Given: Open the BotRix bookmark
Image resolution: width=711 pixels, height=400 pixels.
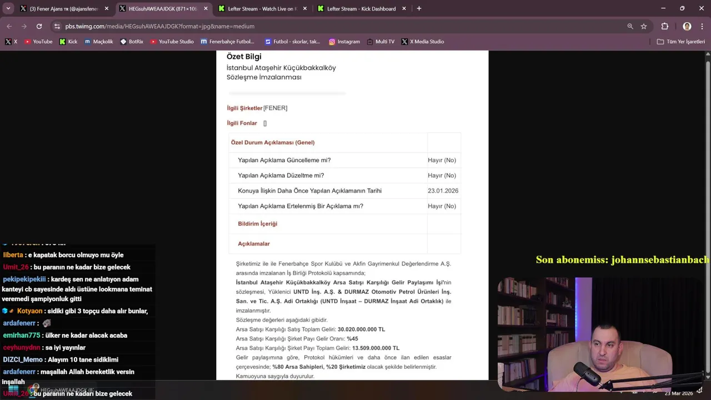Looking at the screenshot, I should point(132,42).
